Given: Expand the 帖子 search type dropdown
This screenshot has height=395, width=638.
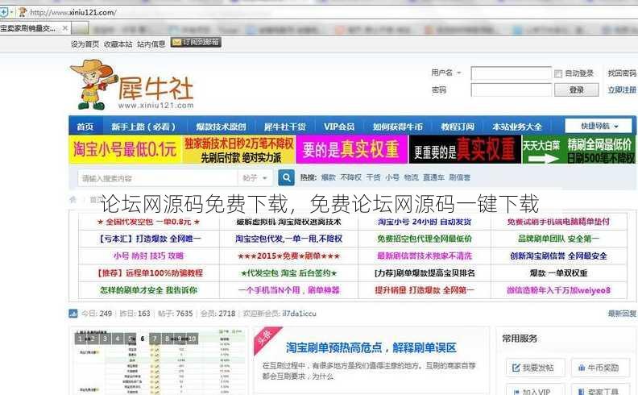Looking at the screenshot, I should tap(255, 178).
